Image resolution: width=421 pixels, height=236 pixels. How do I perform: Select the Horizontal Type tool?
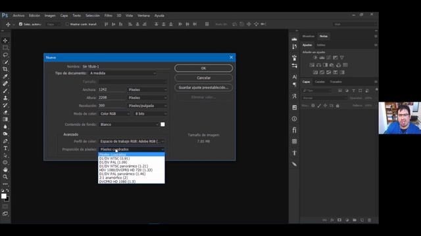[x=5, y=148]
